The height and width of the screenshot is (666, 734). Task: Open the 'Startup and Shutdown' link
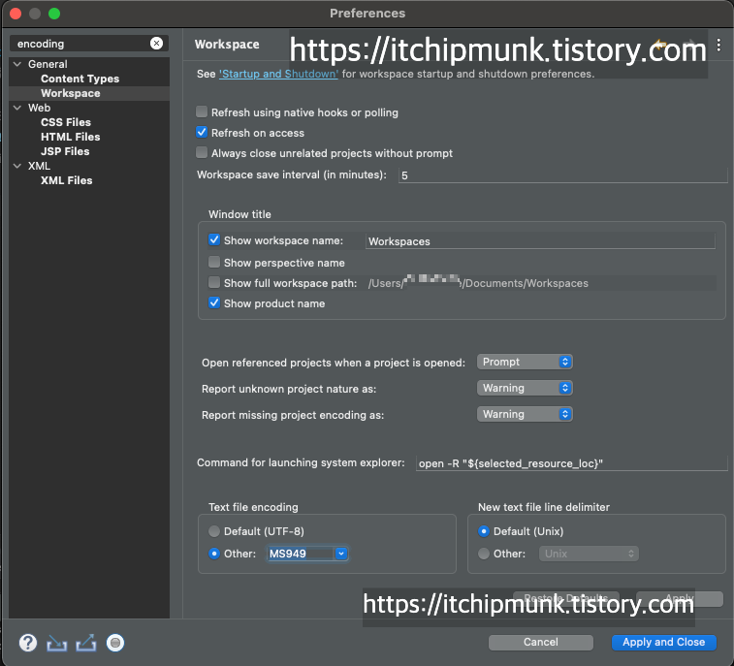tap(278, 74)
